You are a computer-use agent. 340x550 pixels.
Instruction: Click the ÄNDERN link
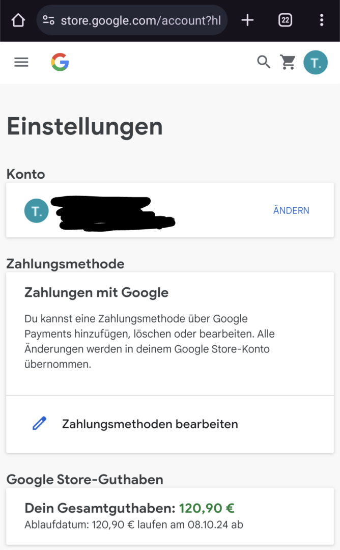point(291,211)
